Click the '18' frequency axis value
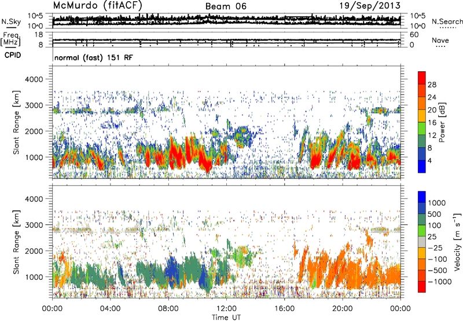 click(x=39, y=35)
